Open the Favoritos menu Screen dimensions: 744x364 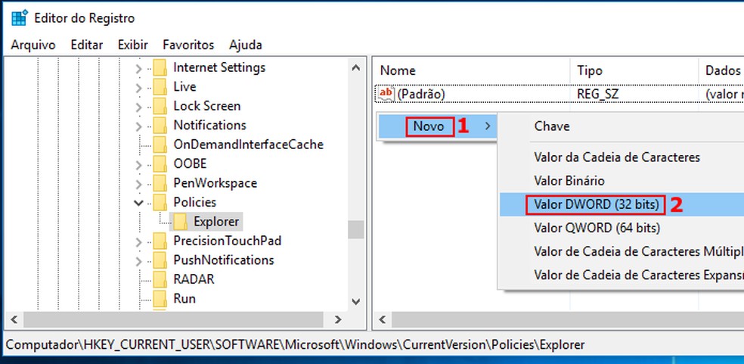pyautogui.click(x=188, y=45)
